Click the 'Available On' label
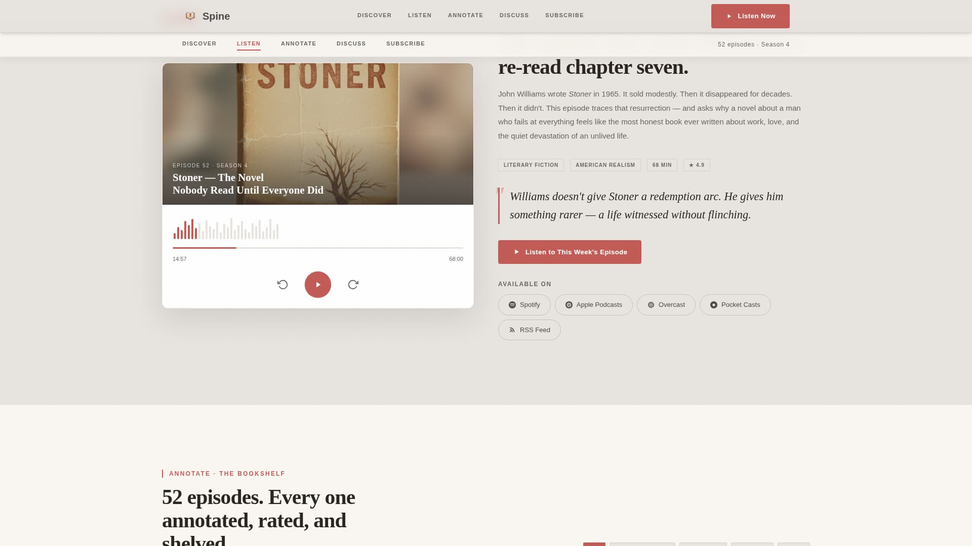The image size is (972, 546). (x=524, y=284)
